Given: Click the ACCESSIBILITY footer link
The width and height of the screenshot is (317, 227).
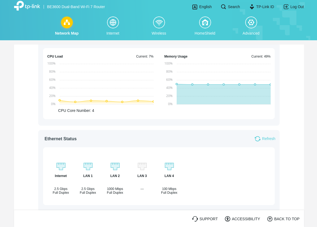Looking at the screenshot, I should tap(246, 219).
